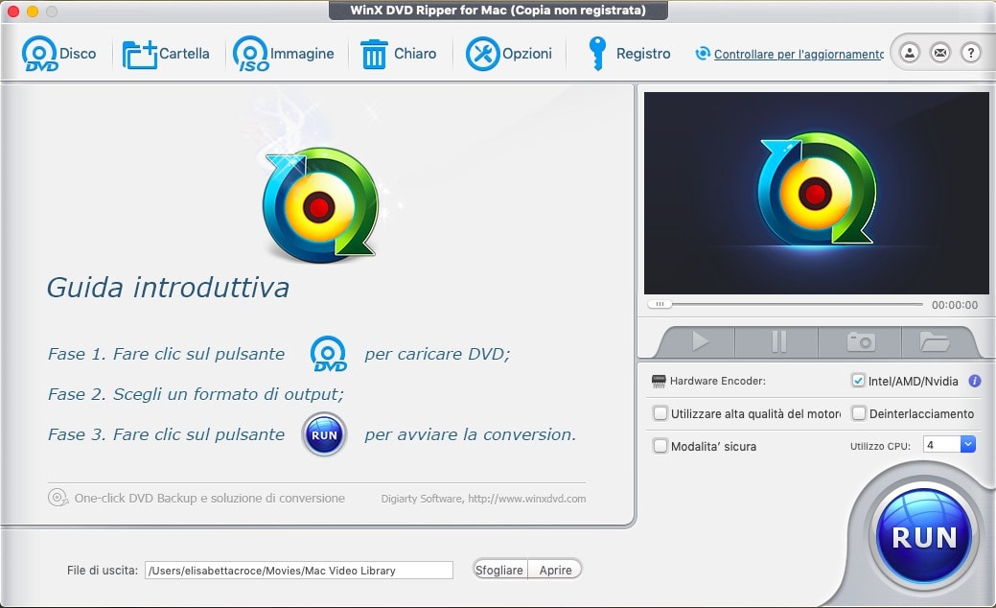Clear the list using Chiaro trash icon
The image size is (996, 608).
(x=374, y=54)
